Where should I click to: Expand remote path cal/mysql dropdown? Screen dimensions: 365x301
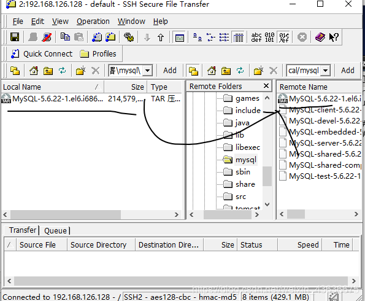(x=325, y=71)
